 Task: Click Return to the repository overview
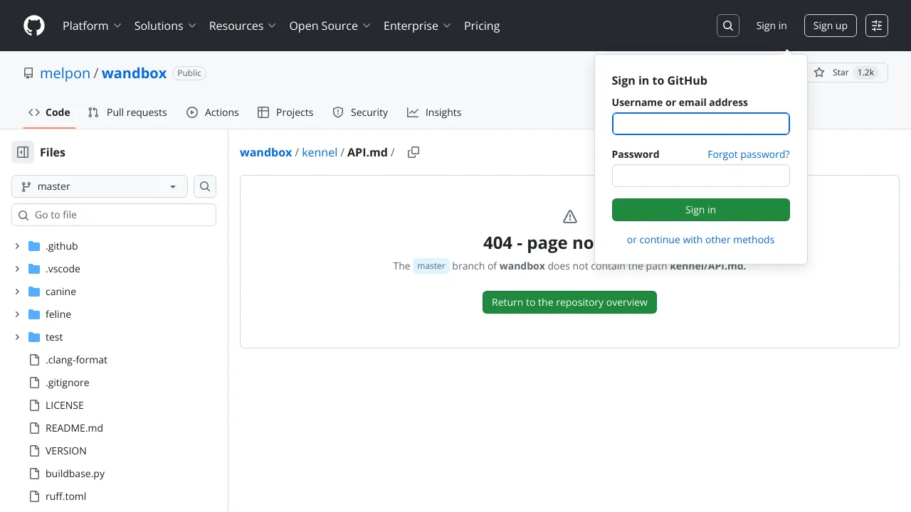pos(569,302)
